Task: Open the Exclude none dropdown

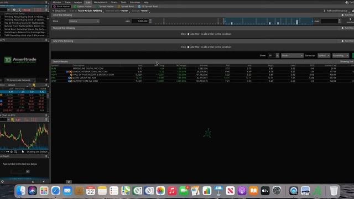Action: click(x=145, y=11)
